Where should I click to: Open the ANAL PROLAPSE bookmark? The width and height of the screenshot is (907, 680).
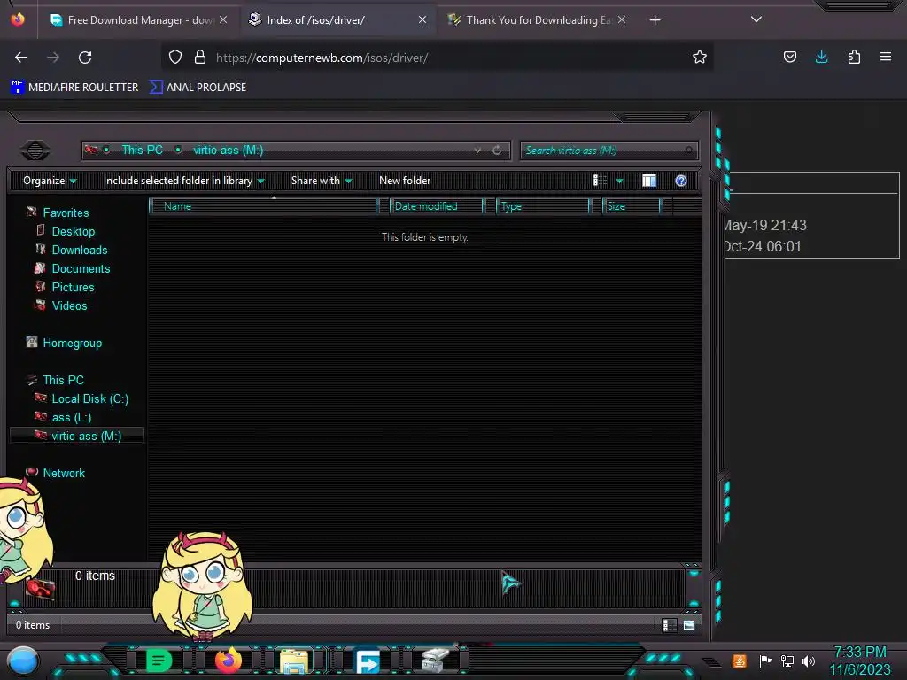click(198, 88)
